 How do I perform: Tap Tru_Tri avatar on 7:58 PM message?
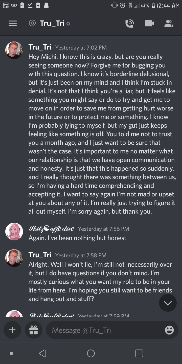click(14, 258)
